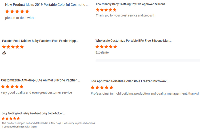Click the thumbs-up emoji icon

pyautogui.click(x=4, y=53)
